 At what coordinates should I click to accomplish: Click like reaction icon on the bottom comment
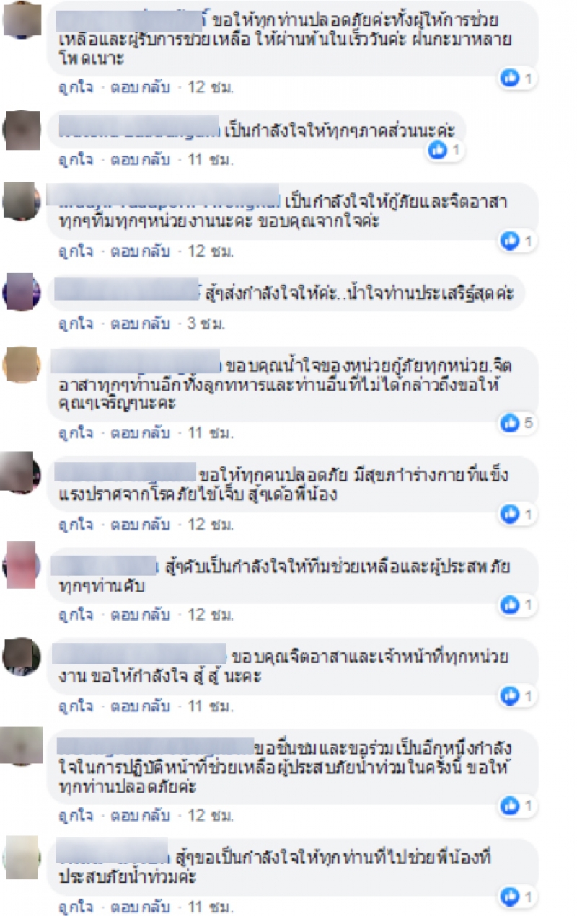(x=511, y=897)
